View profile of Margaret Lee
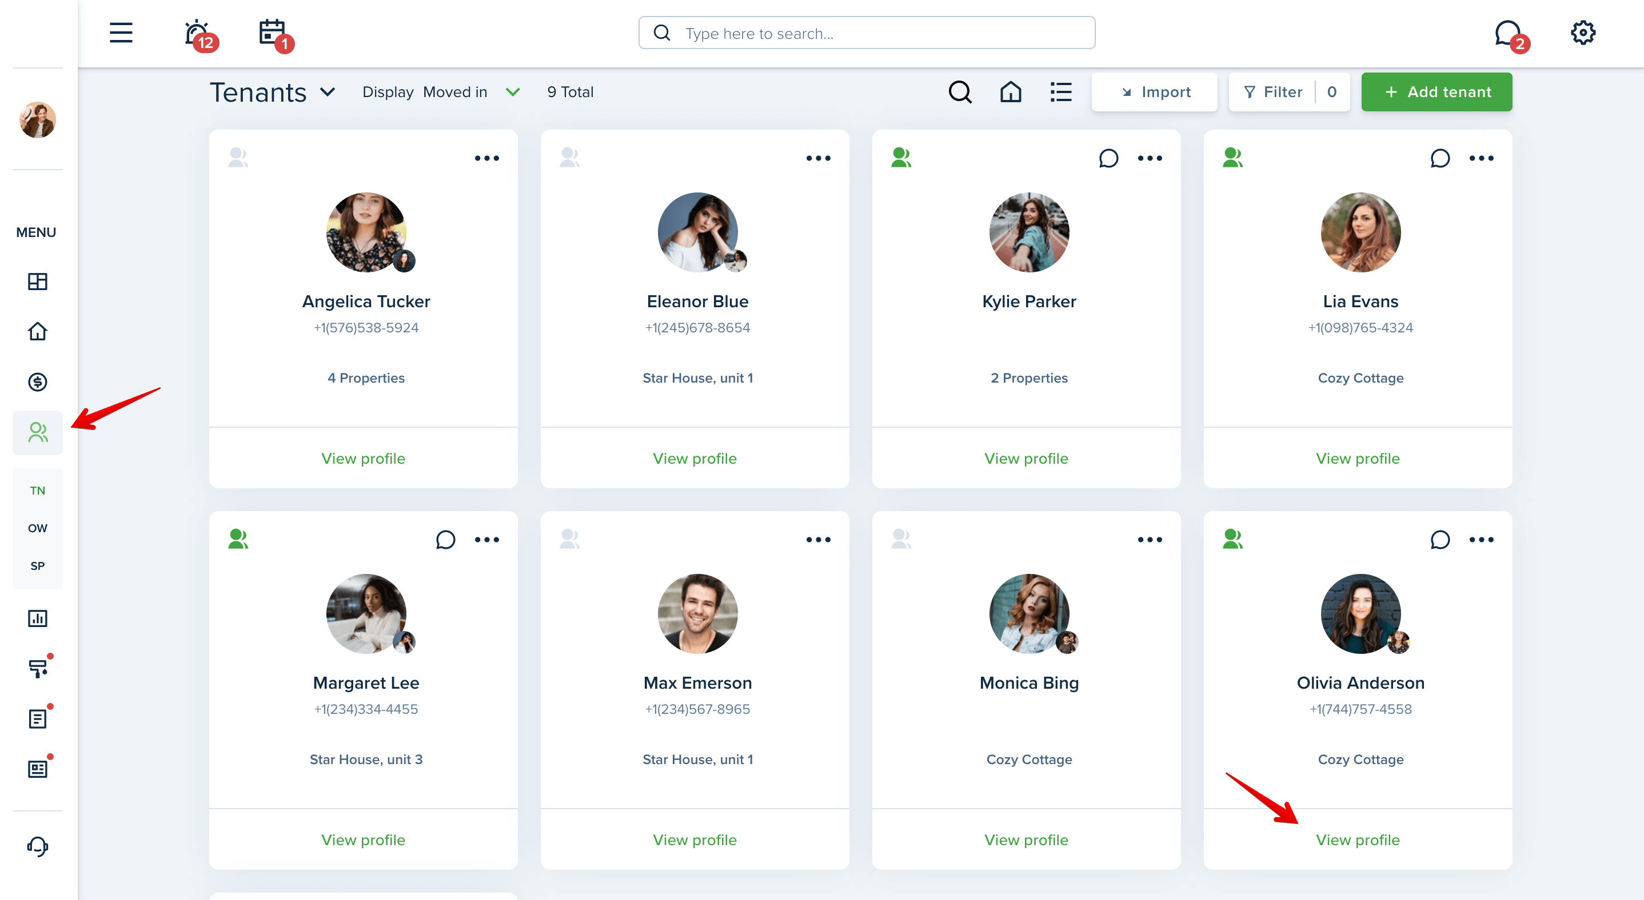This screenshot has height=900, width=1644. coord(363,840)
